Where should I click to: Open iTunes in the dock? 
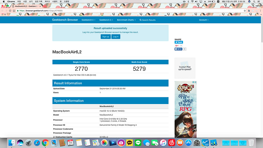163,143
